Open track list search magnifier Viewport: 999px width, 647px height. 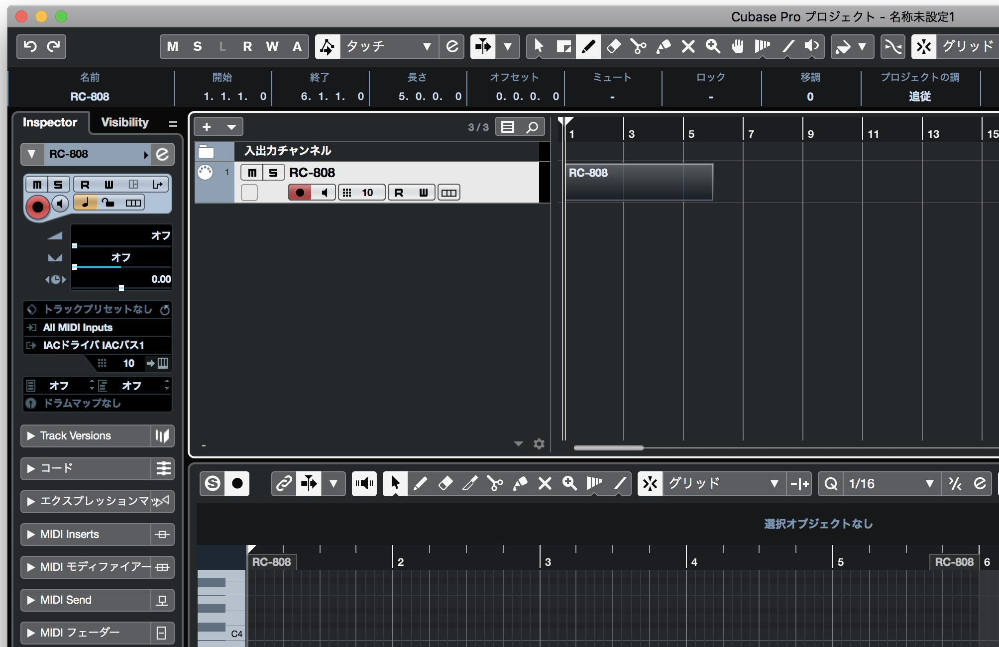tap(533, 127)
